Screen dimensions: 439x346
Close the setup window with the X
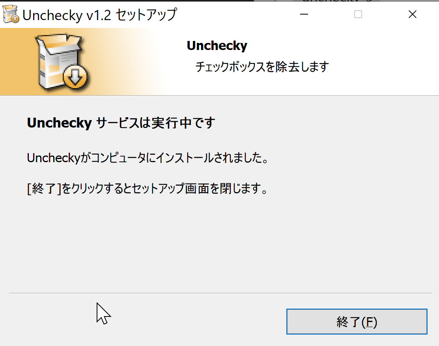(x=413, y=14)
